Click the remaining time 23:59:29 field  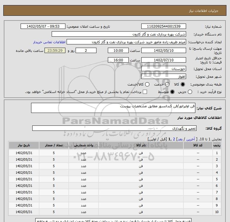tap(55, 50)
